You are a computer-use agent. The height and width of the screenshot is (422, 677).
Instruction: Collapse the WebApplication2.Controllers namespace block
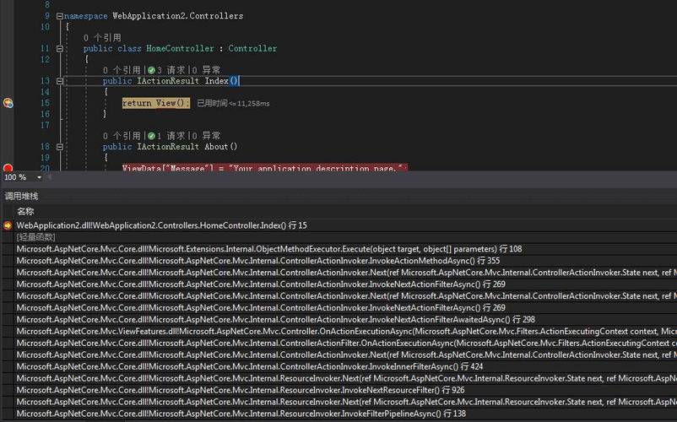click(60, 16)
